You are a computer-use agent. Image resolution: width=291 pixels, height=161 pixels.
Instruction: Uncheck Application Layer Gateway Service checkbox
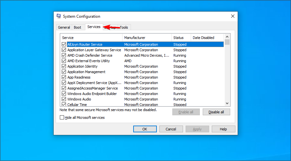click(x=64, y=50)
